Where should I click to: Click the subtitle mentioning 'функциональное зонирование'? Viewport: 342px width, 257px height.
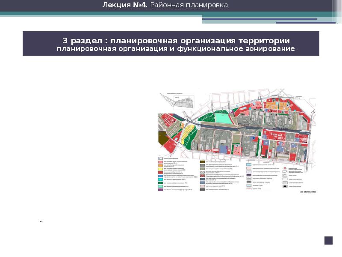click(x=176, y=49)
